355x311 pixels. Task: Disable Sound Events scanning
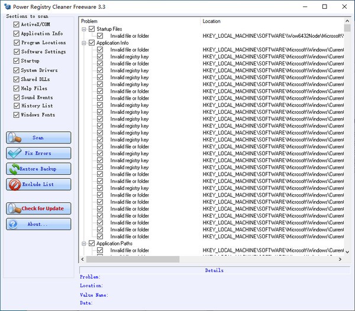17,97
